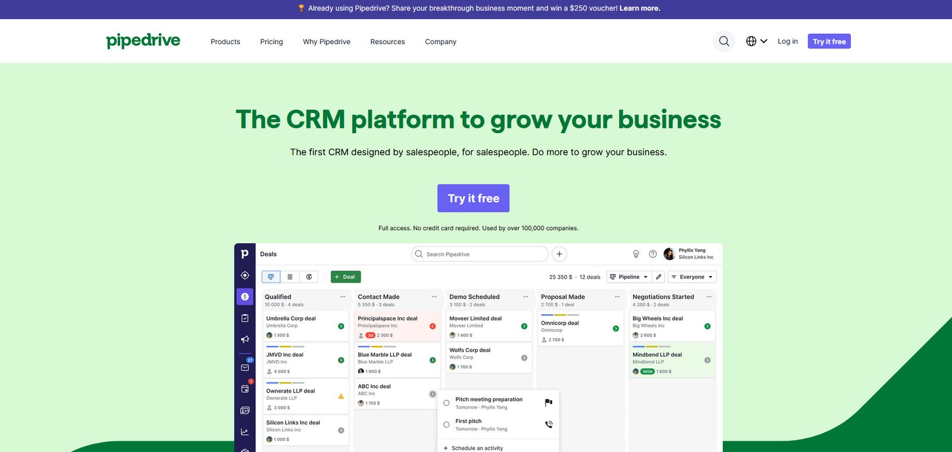The image size is (952, 452).
Task: Open Demo Scheduled column options menu
Action: click(525, 296)
